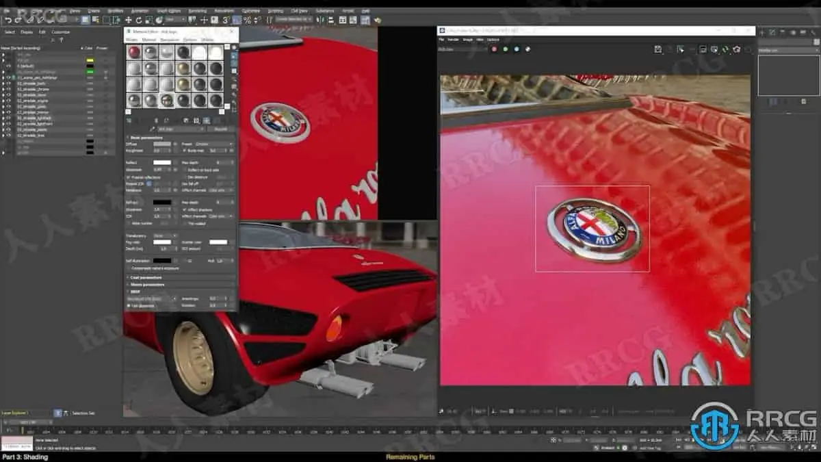The width and height of the screenshot is (821, 462).
Task: Toggle the 3D Snaps icon
Action: pyautogui.click(x=225, y=20)
